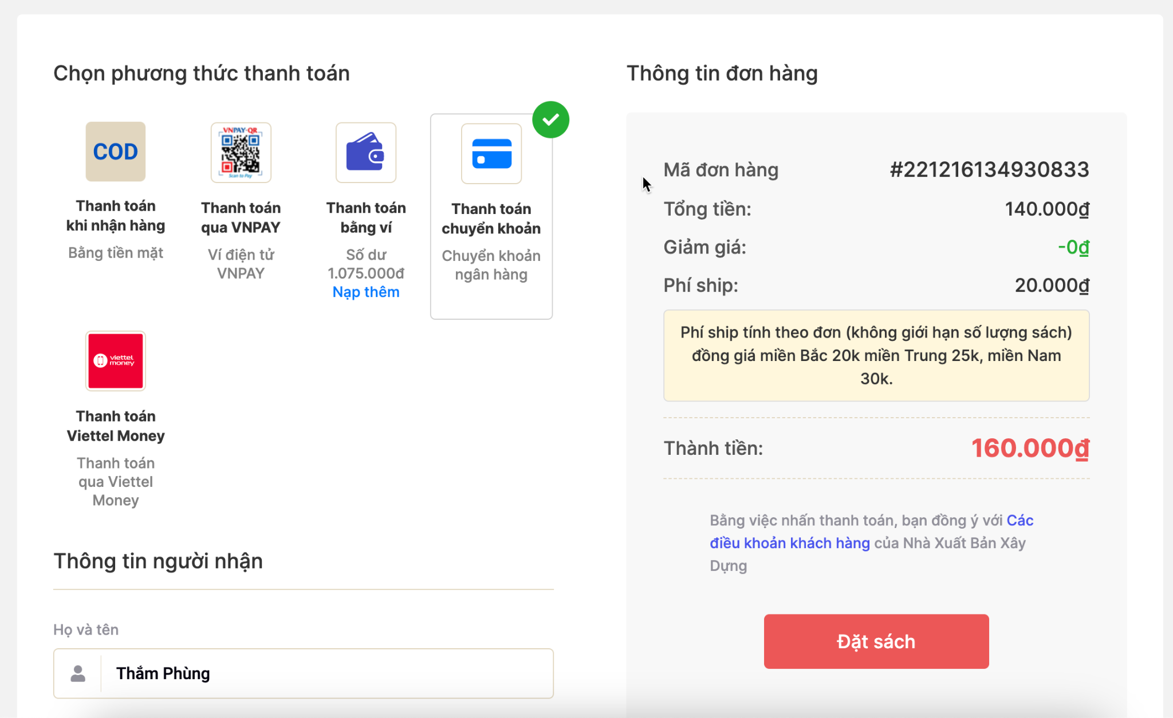Click the person icon in name field
Image resolution: width=1173 pixels, height=718 pixels.
(78, 673)
